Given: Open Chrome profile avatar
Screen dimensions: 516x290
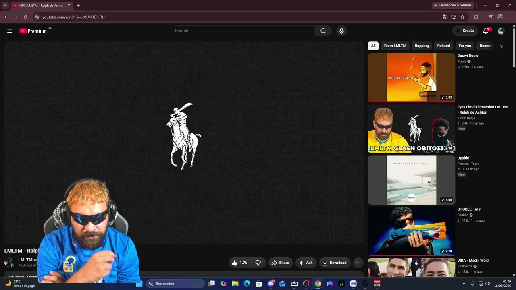Looking at the screenshot, I should pos(500,17).
